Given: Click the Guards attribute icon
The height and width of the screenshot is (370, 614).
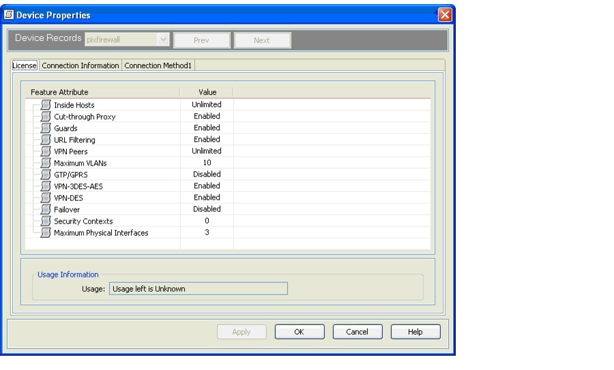Looking at the screenshot, I should [46, 128].
